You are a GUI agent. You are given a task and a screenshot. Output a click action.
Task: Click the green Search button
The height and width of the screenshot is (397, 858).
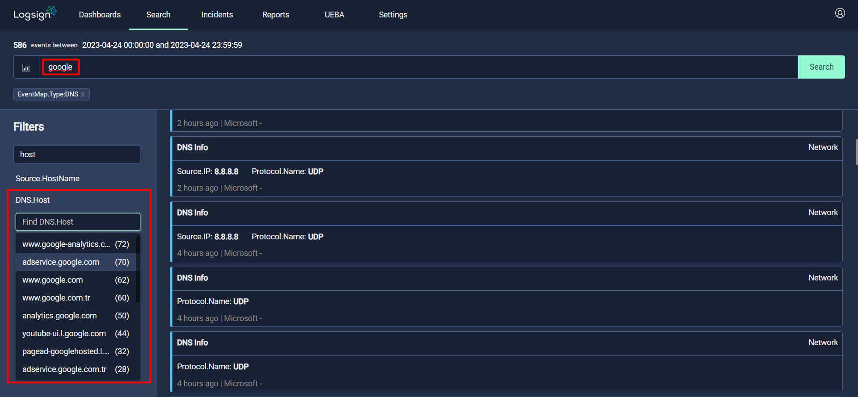(821, 67)
